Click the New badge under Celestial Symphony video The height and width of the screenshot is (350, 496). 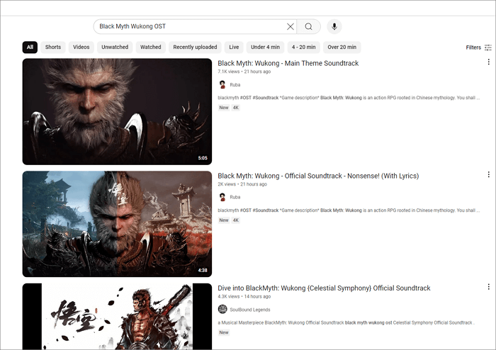(x=224, y=332)
